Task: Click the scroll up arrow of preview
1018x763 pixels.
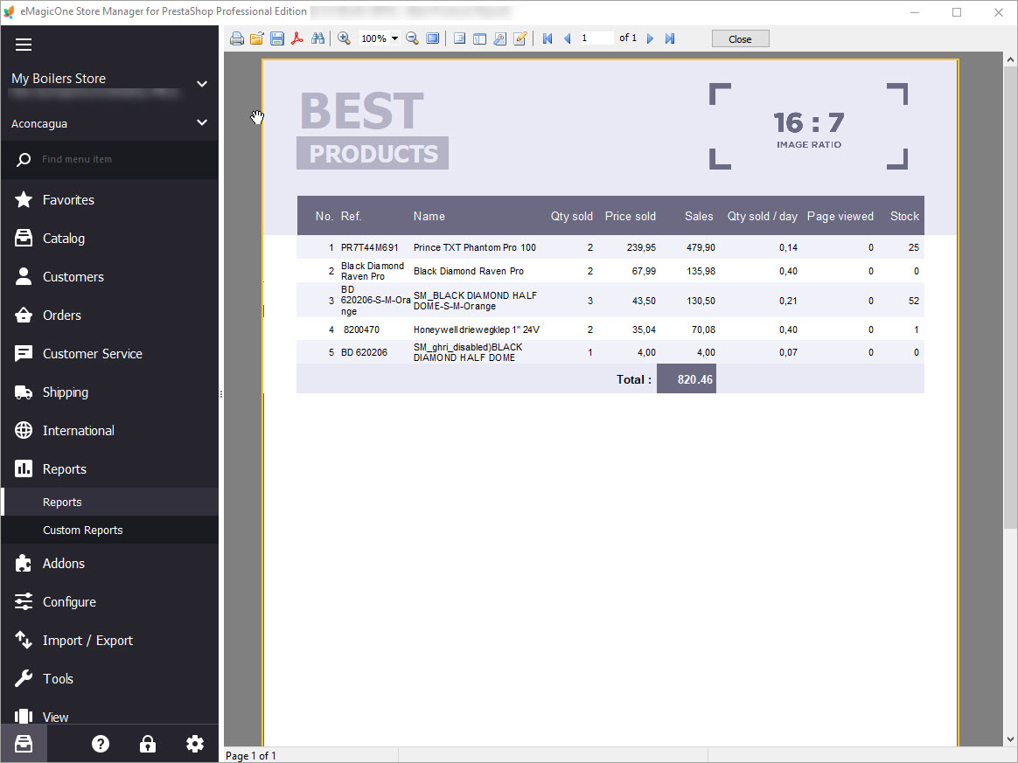Action: 1010,59
